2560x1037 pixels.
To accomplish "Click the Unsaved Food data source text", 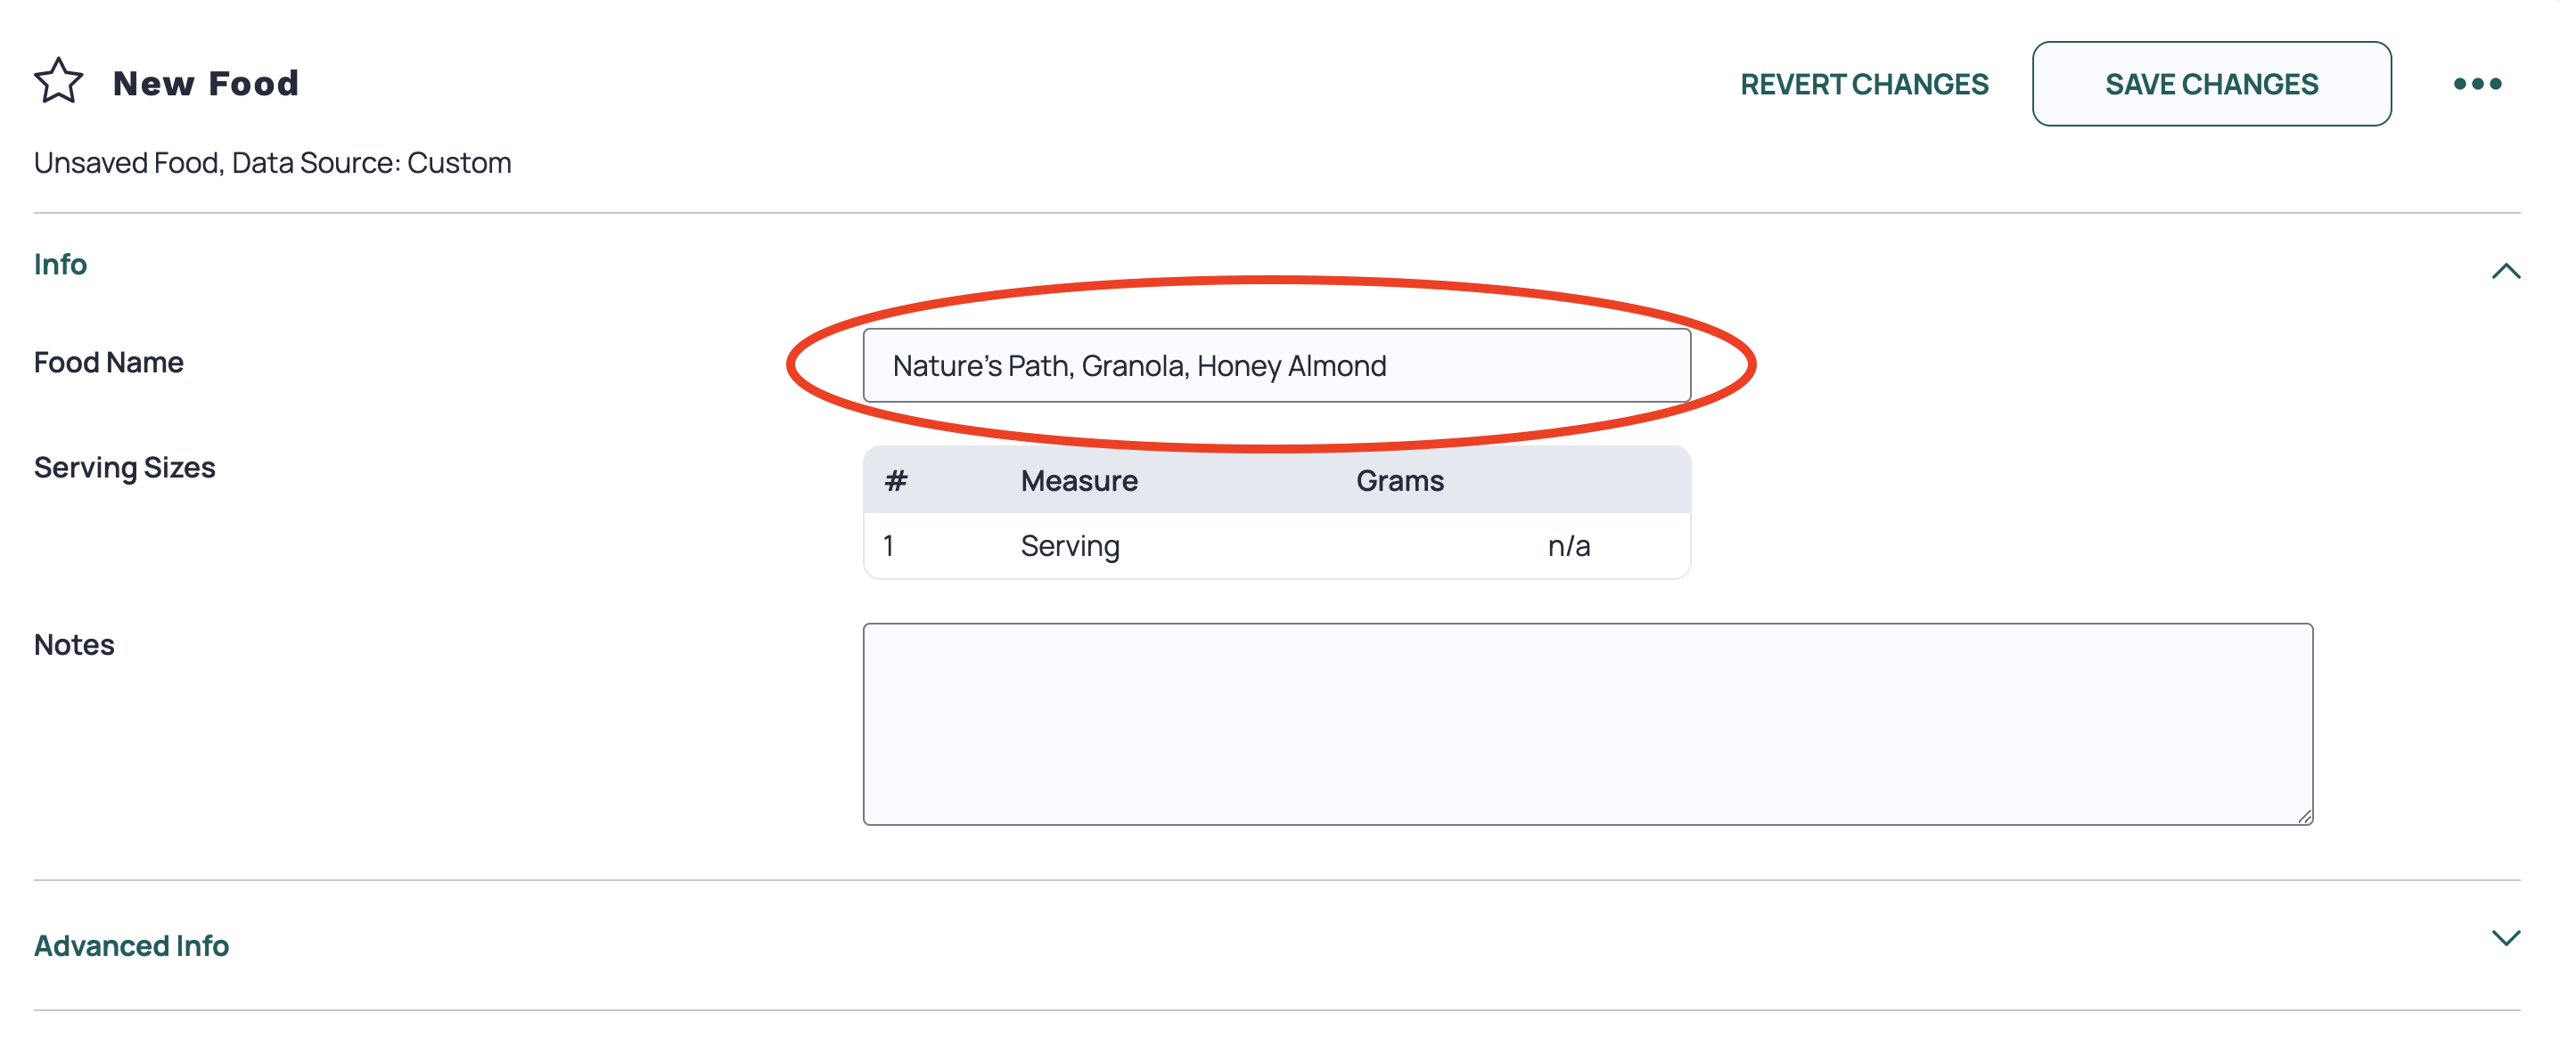I will point(272,163).
